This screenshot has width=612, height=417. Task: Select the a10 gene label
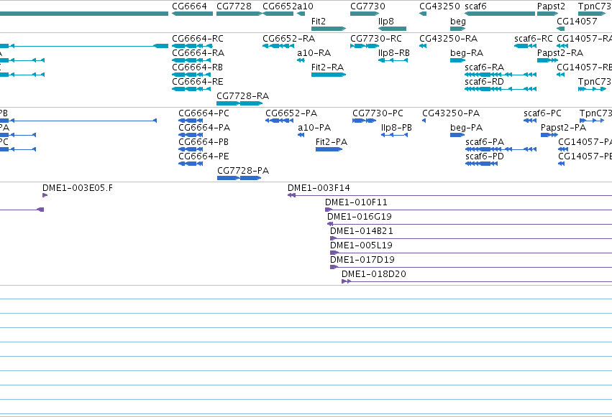click(303, 6)
